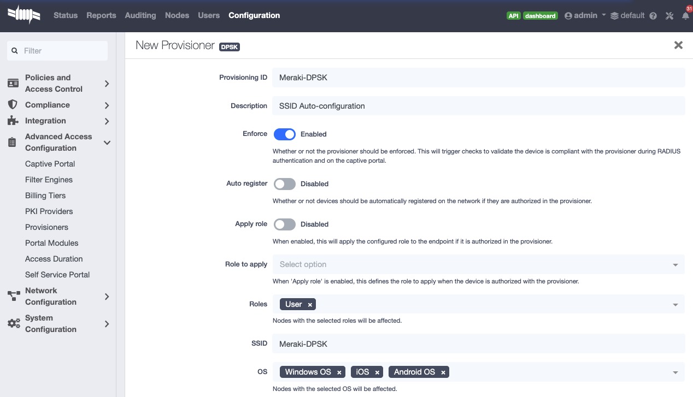Screen dimensions: 693x397
Task: Select the Network Configuration topology icon
Action: click(13, 296)
